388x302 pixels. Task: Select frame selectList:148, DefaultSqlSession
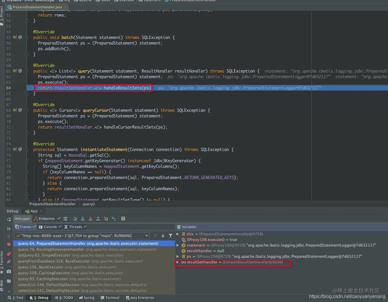tap(94, 285)
